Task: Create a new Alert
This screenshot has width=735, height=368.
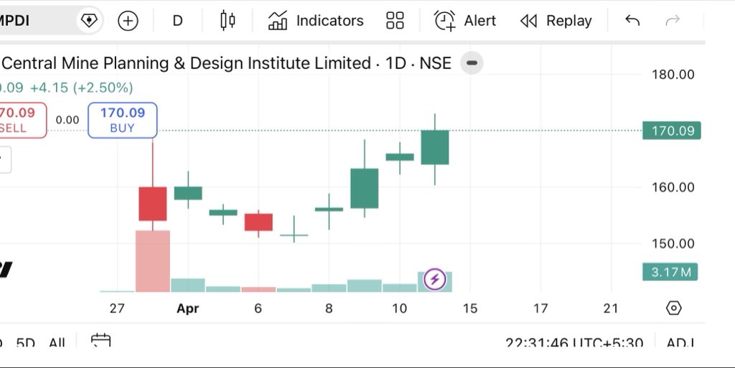Action: [464, 21]
